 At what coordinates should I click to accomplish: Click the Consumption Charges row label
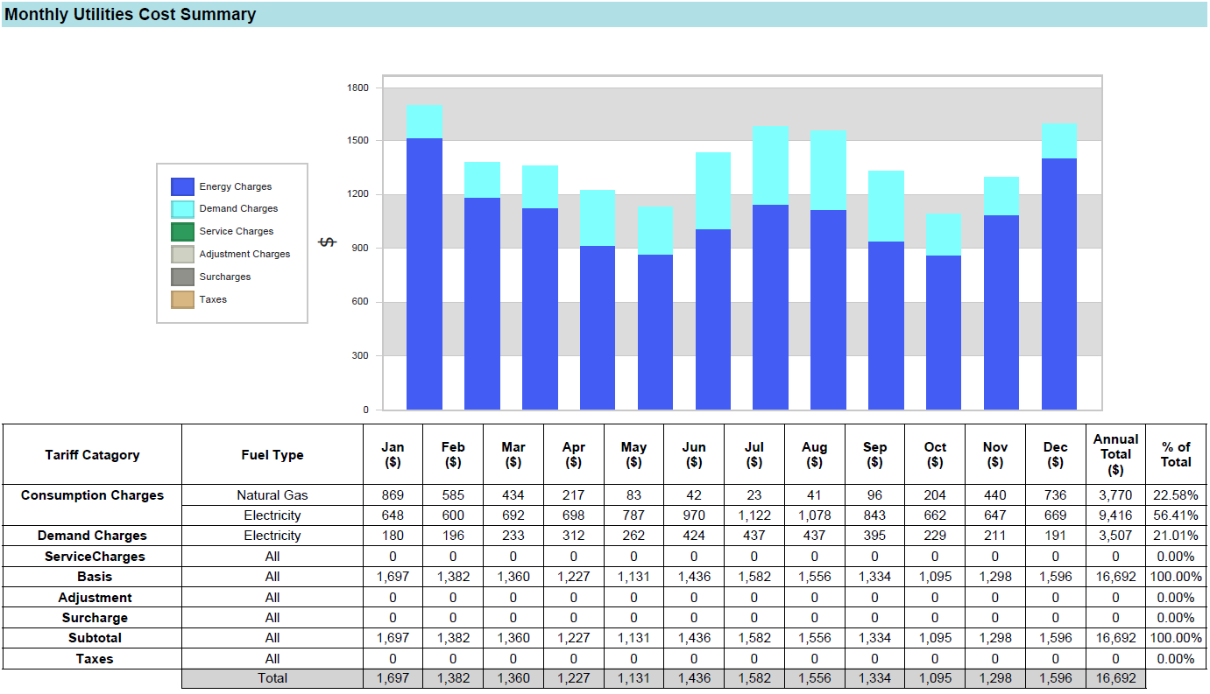(92, 495)
